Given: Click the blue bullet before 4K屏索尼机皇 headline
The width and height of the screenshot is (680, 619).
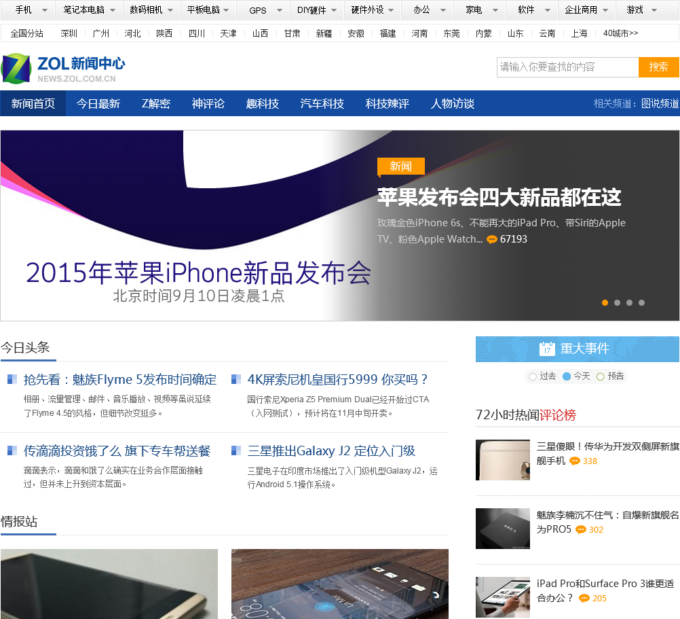Looking at the screenshot, I should pyautogui.click(x=236, y=379).
